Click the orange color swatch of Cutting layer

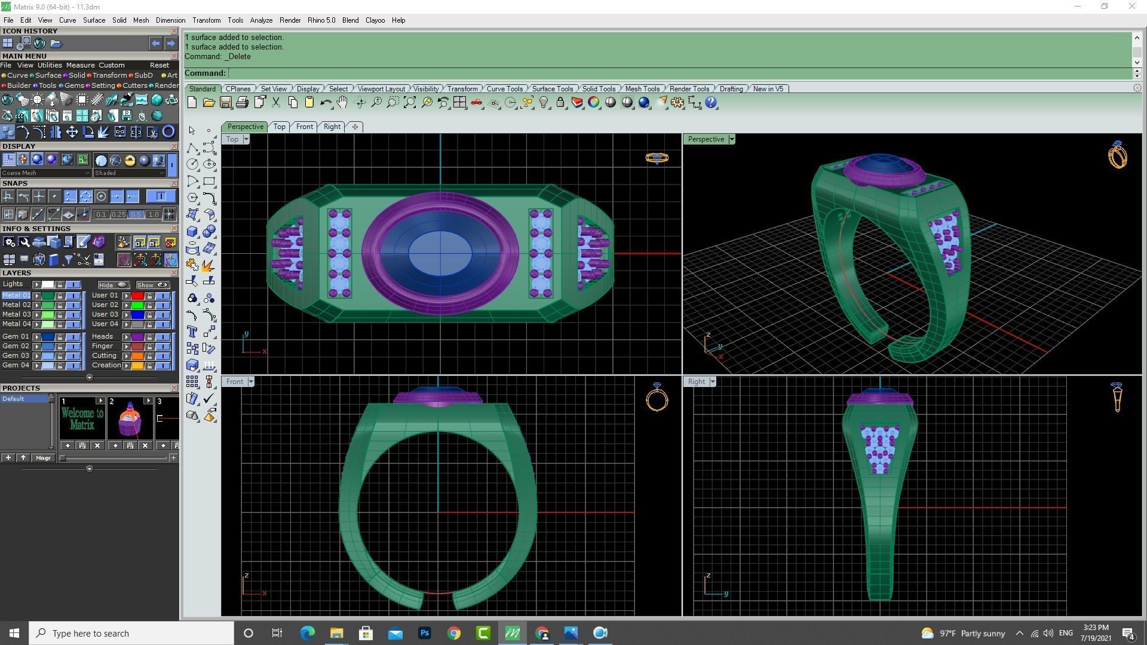(x=137, y=356)
